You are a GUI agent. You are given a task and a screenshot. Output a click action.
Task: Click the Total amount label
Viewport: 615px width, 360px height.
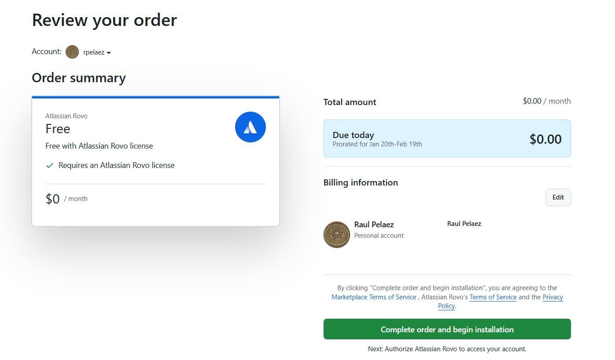[x=350, y=102]
